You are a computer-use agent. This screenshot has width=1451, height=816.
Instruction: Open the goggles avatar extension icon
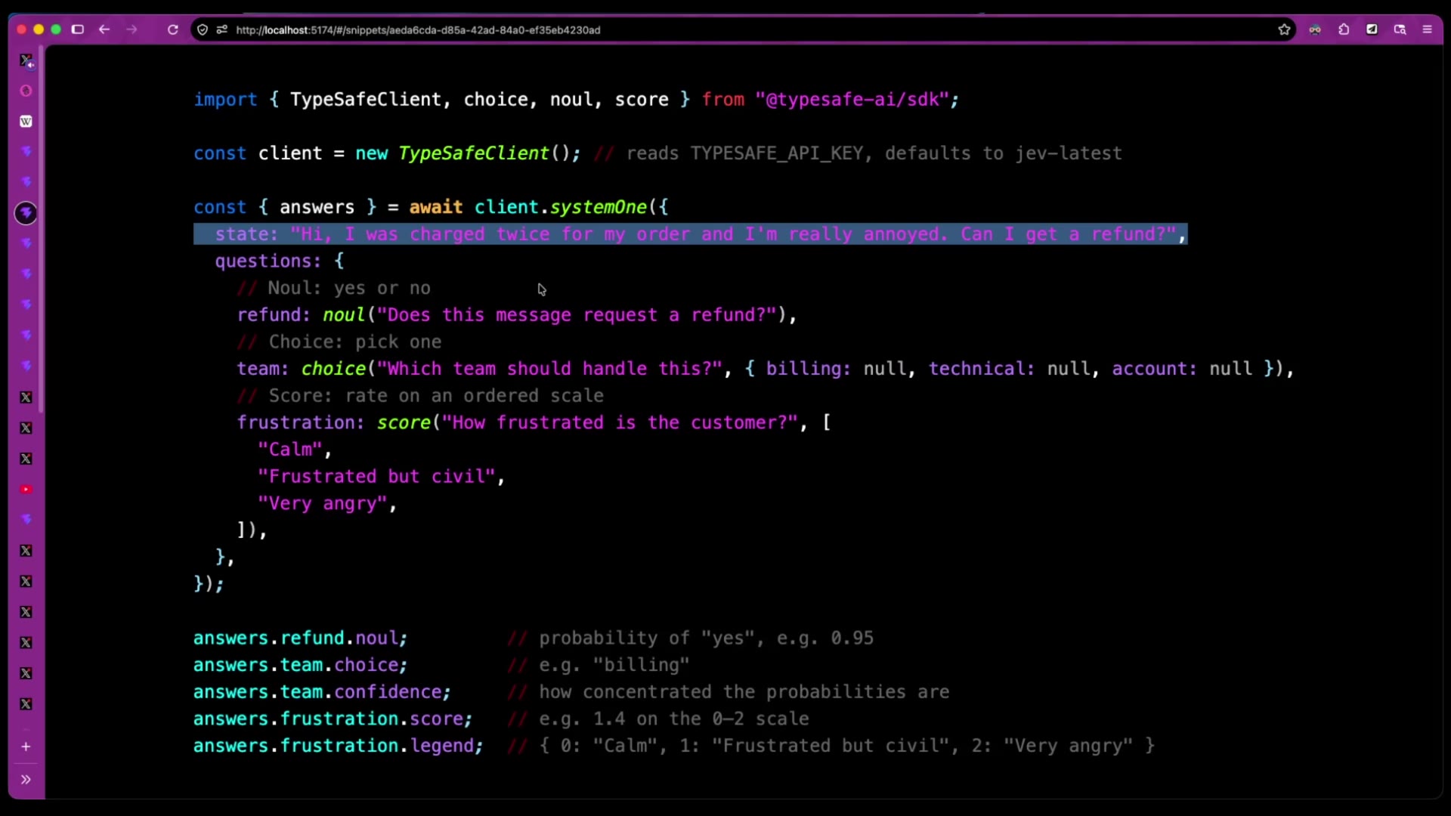[x=1316, y=29]
